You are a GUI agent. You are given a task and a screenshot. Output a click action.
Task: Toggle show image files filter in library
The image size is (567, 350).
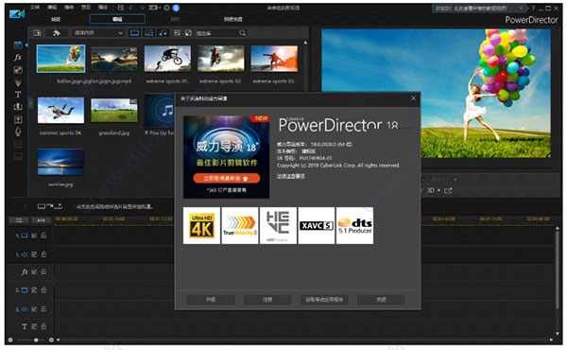point(148,33)
